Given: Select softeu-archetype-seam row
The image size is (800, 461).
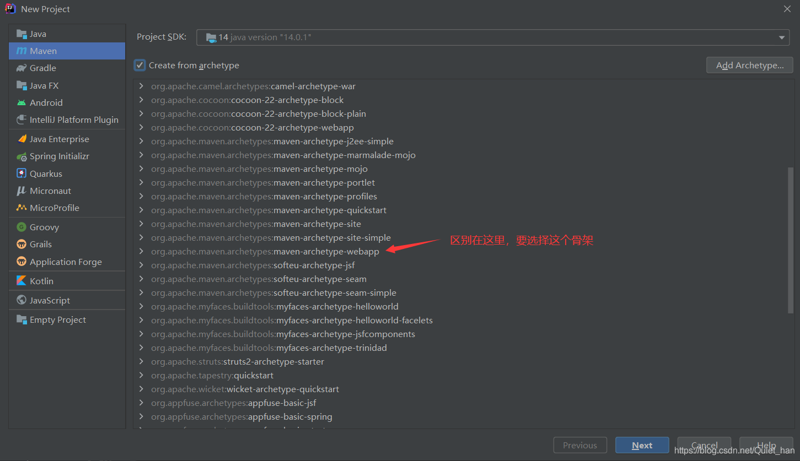Looking at the screenshot, I should [x=463, y=279].
